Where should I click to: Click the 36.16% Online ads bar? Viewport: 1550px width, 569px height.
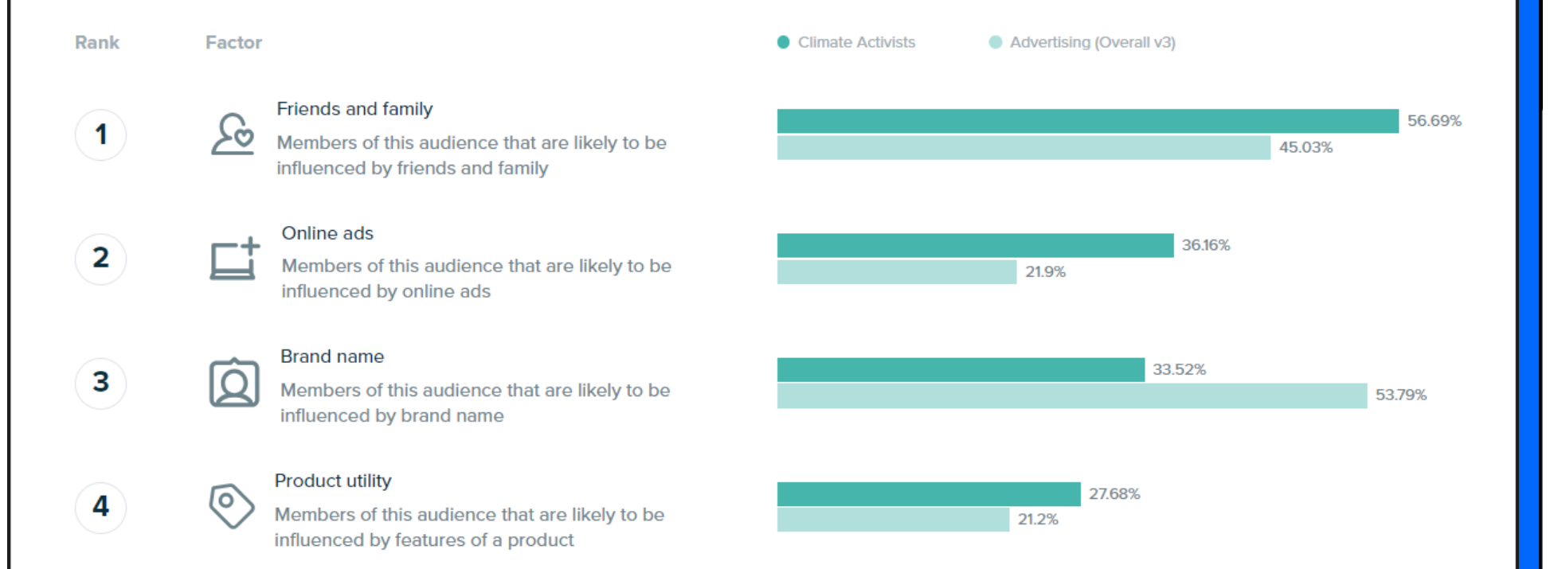click(x=975, y=245)
